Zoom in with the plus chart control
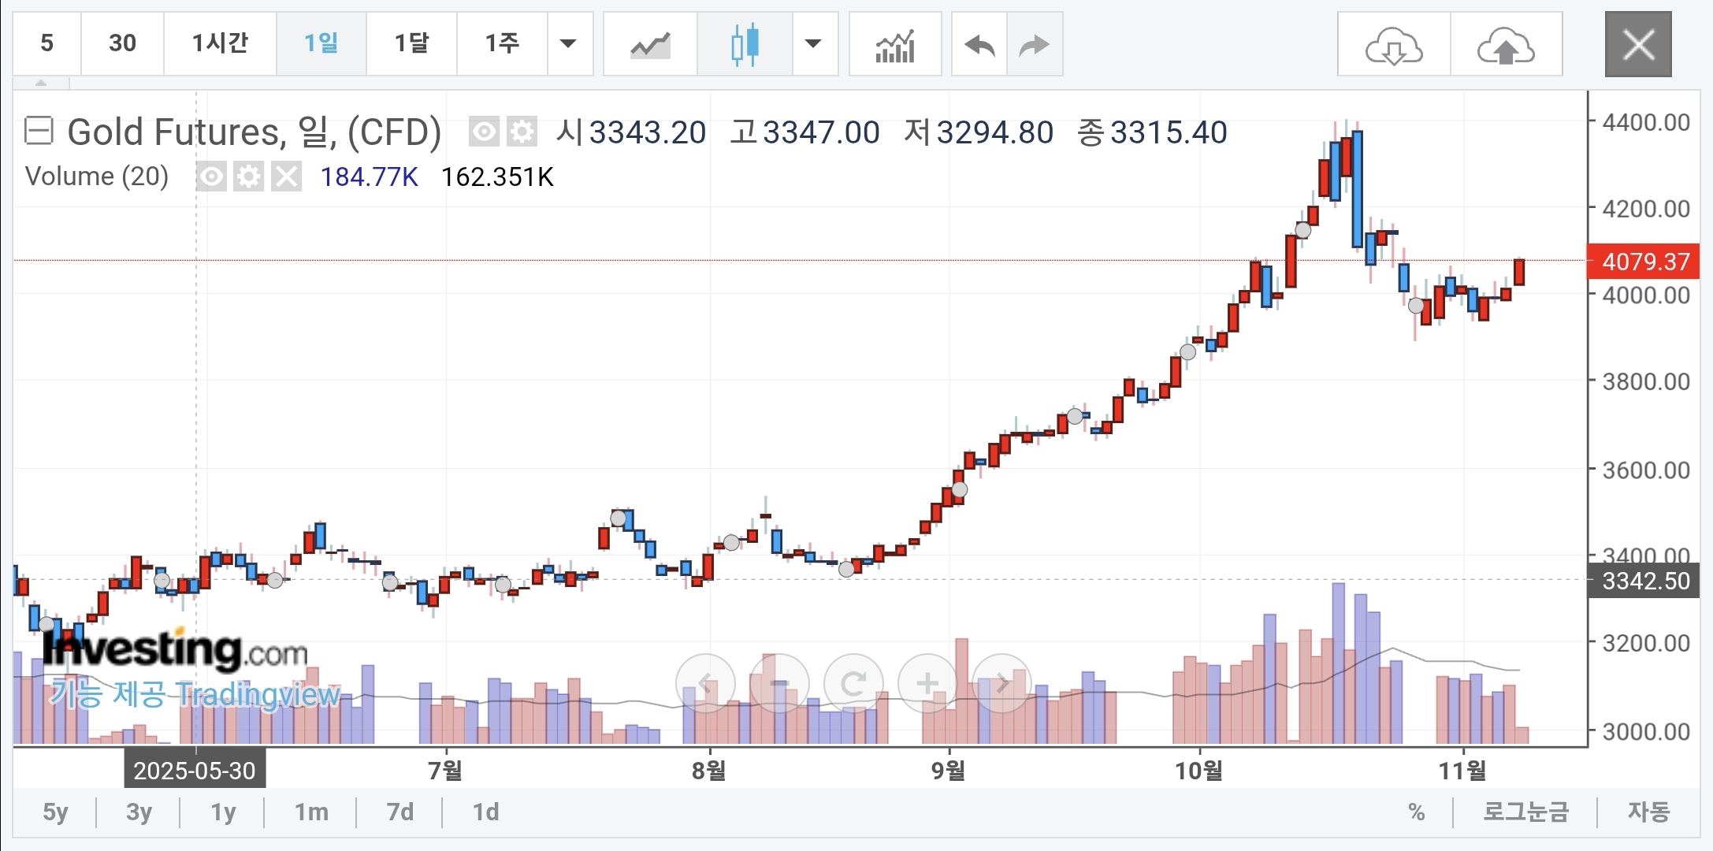Screen dimensions: 1713x851 click(927, 683)
